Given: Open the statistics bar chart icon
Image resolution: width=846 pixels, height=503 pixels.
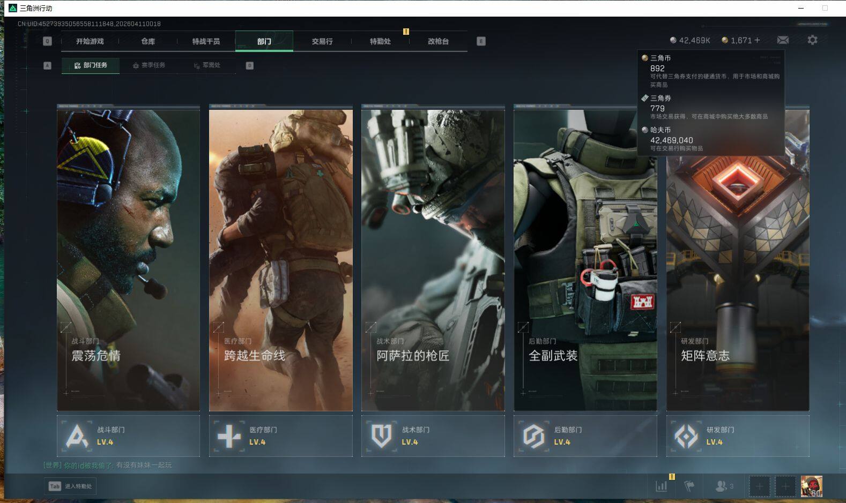Looking at the screenshot, I should pos(662,486).
